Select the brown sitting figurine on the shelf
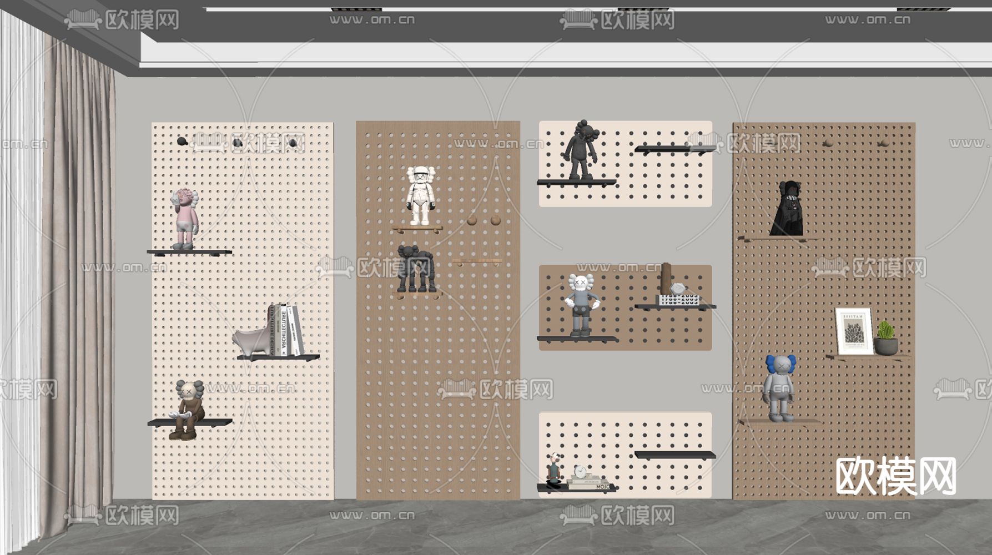Screen dimensions: 992x555 187,410
